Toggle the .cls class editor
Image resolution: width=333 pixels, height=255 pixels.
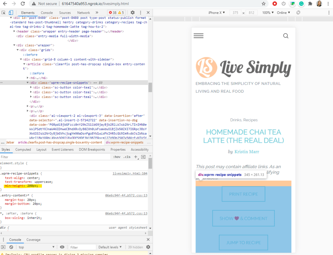127,157
